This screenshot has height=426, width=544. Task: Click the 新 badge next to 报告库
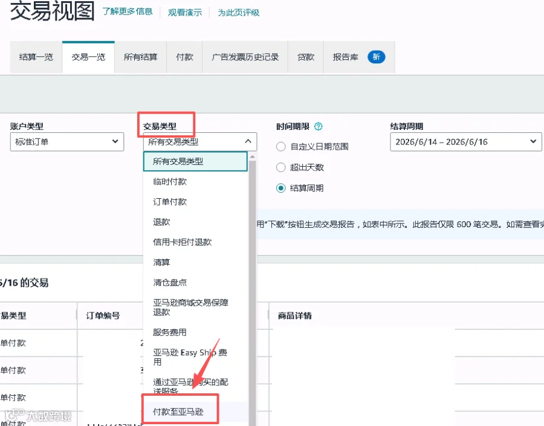coord(377,57)
